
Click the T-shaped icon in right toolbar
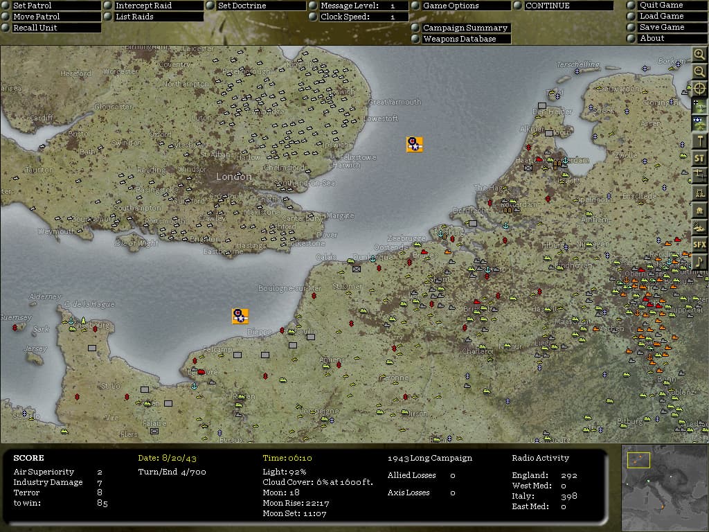(x=699, y=141)
